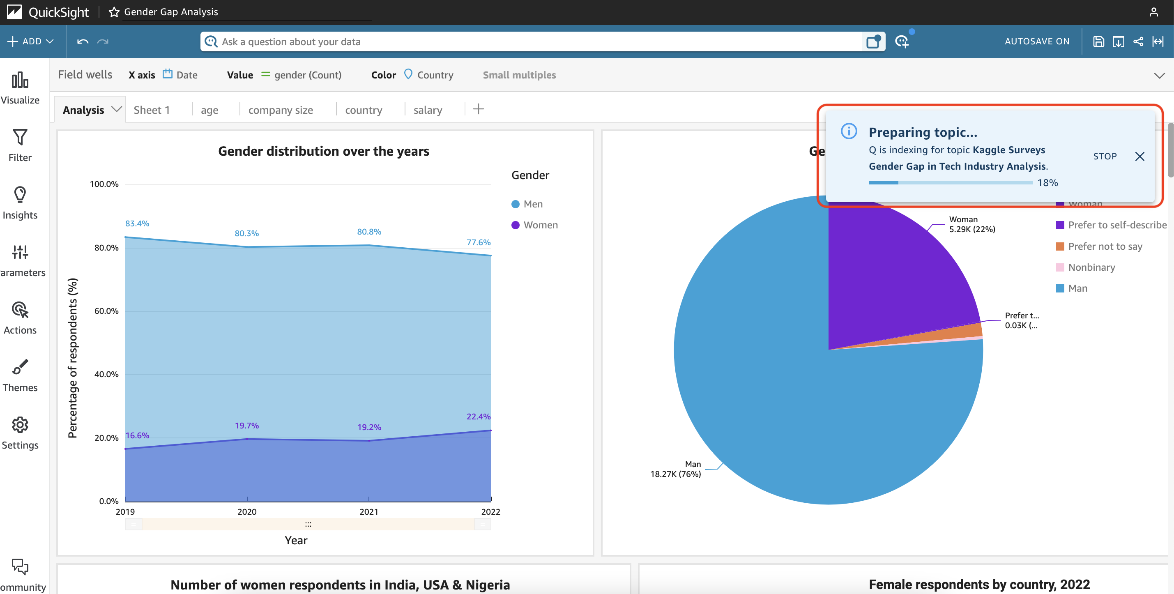Click STOP in Preparing topic notification
Viewport: 1174px width, 594px height.
(x=1105, y=157)
